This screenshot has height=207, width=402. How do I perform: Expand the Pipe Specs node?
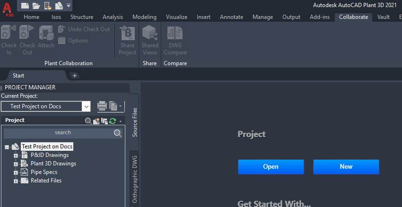pyautogui.click(x=16, y=172)
